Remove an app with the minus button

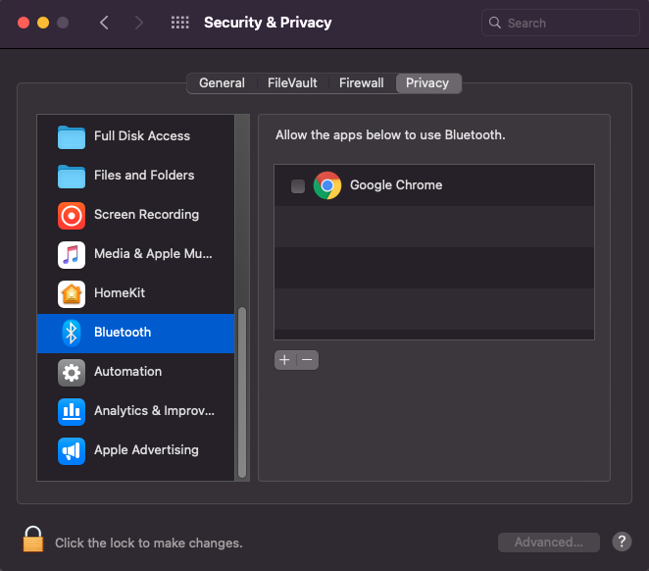click(x=307, y=360)
